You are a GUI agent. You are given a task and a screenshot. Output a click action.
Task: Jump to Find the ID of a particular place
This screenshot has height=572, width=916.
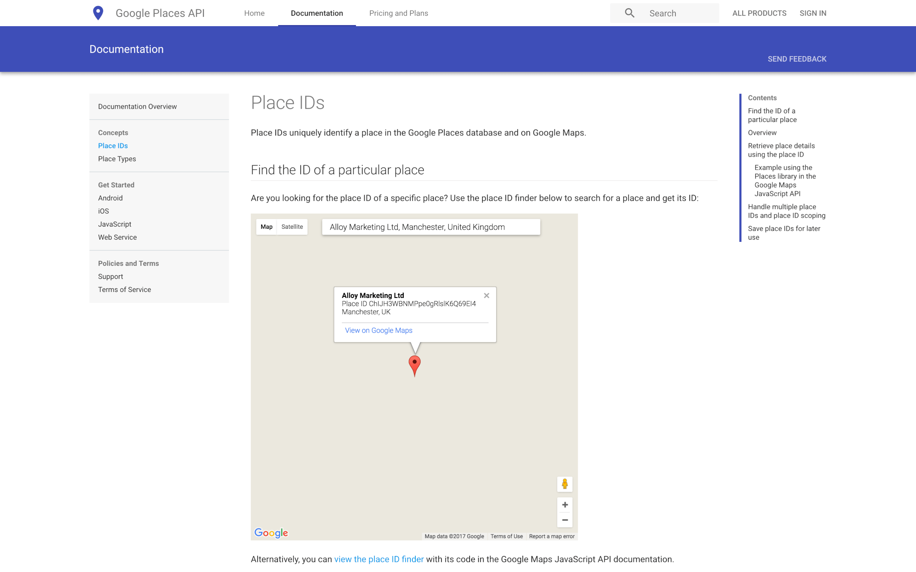[772, 115]
